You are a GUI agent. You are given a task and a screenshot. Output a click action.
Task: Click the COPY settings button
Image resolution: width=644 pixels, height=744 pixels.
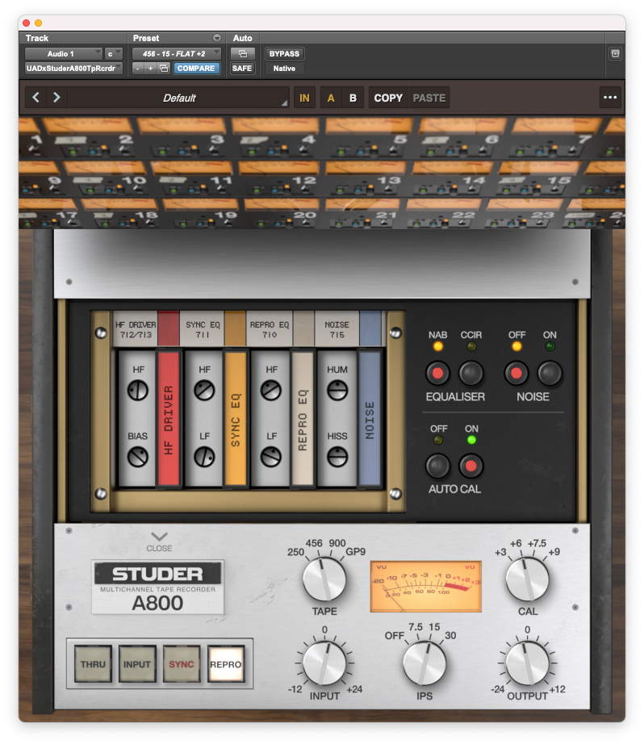tap(388, 98)
